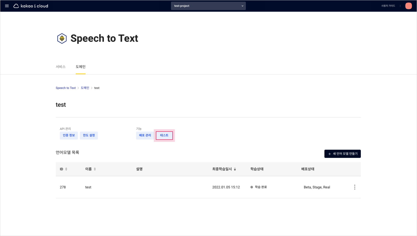Click the 학습상태 column header
417x236 pixels.
pyautogui.click(x=257, y=169)
